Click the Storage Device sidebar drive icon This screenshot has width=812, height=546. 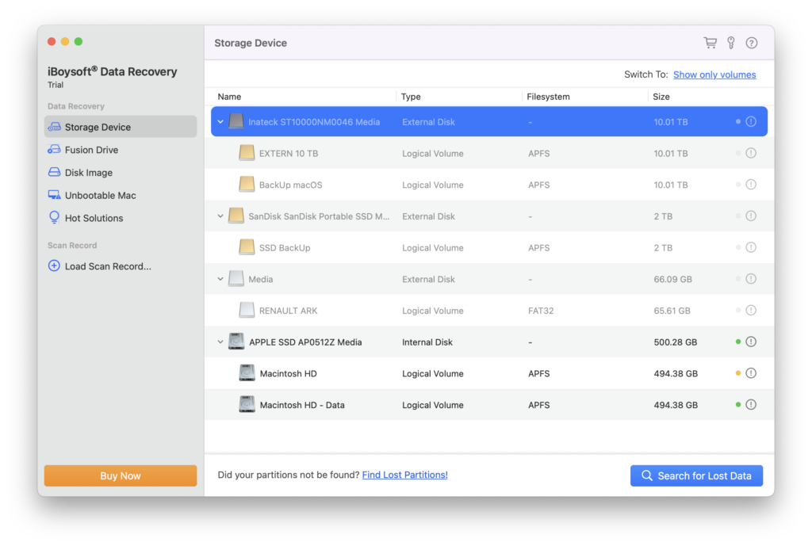click(x=54, y=127)
